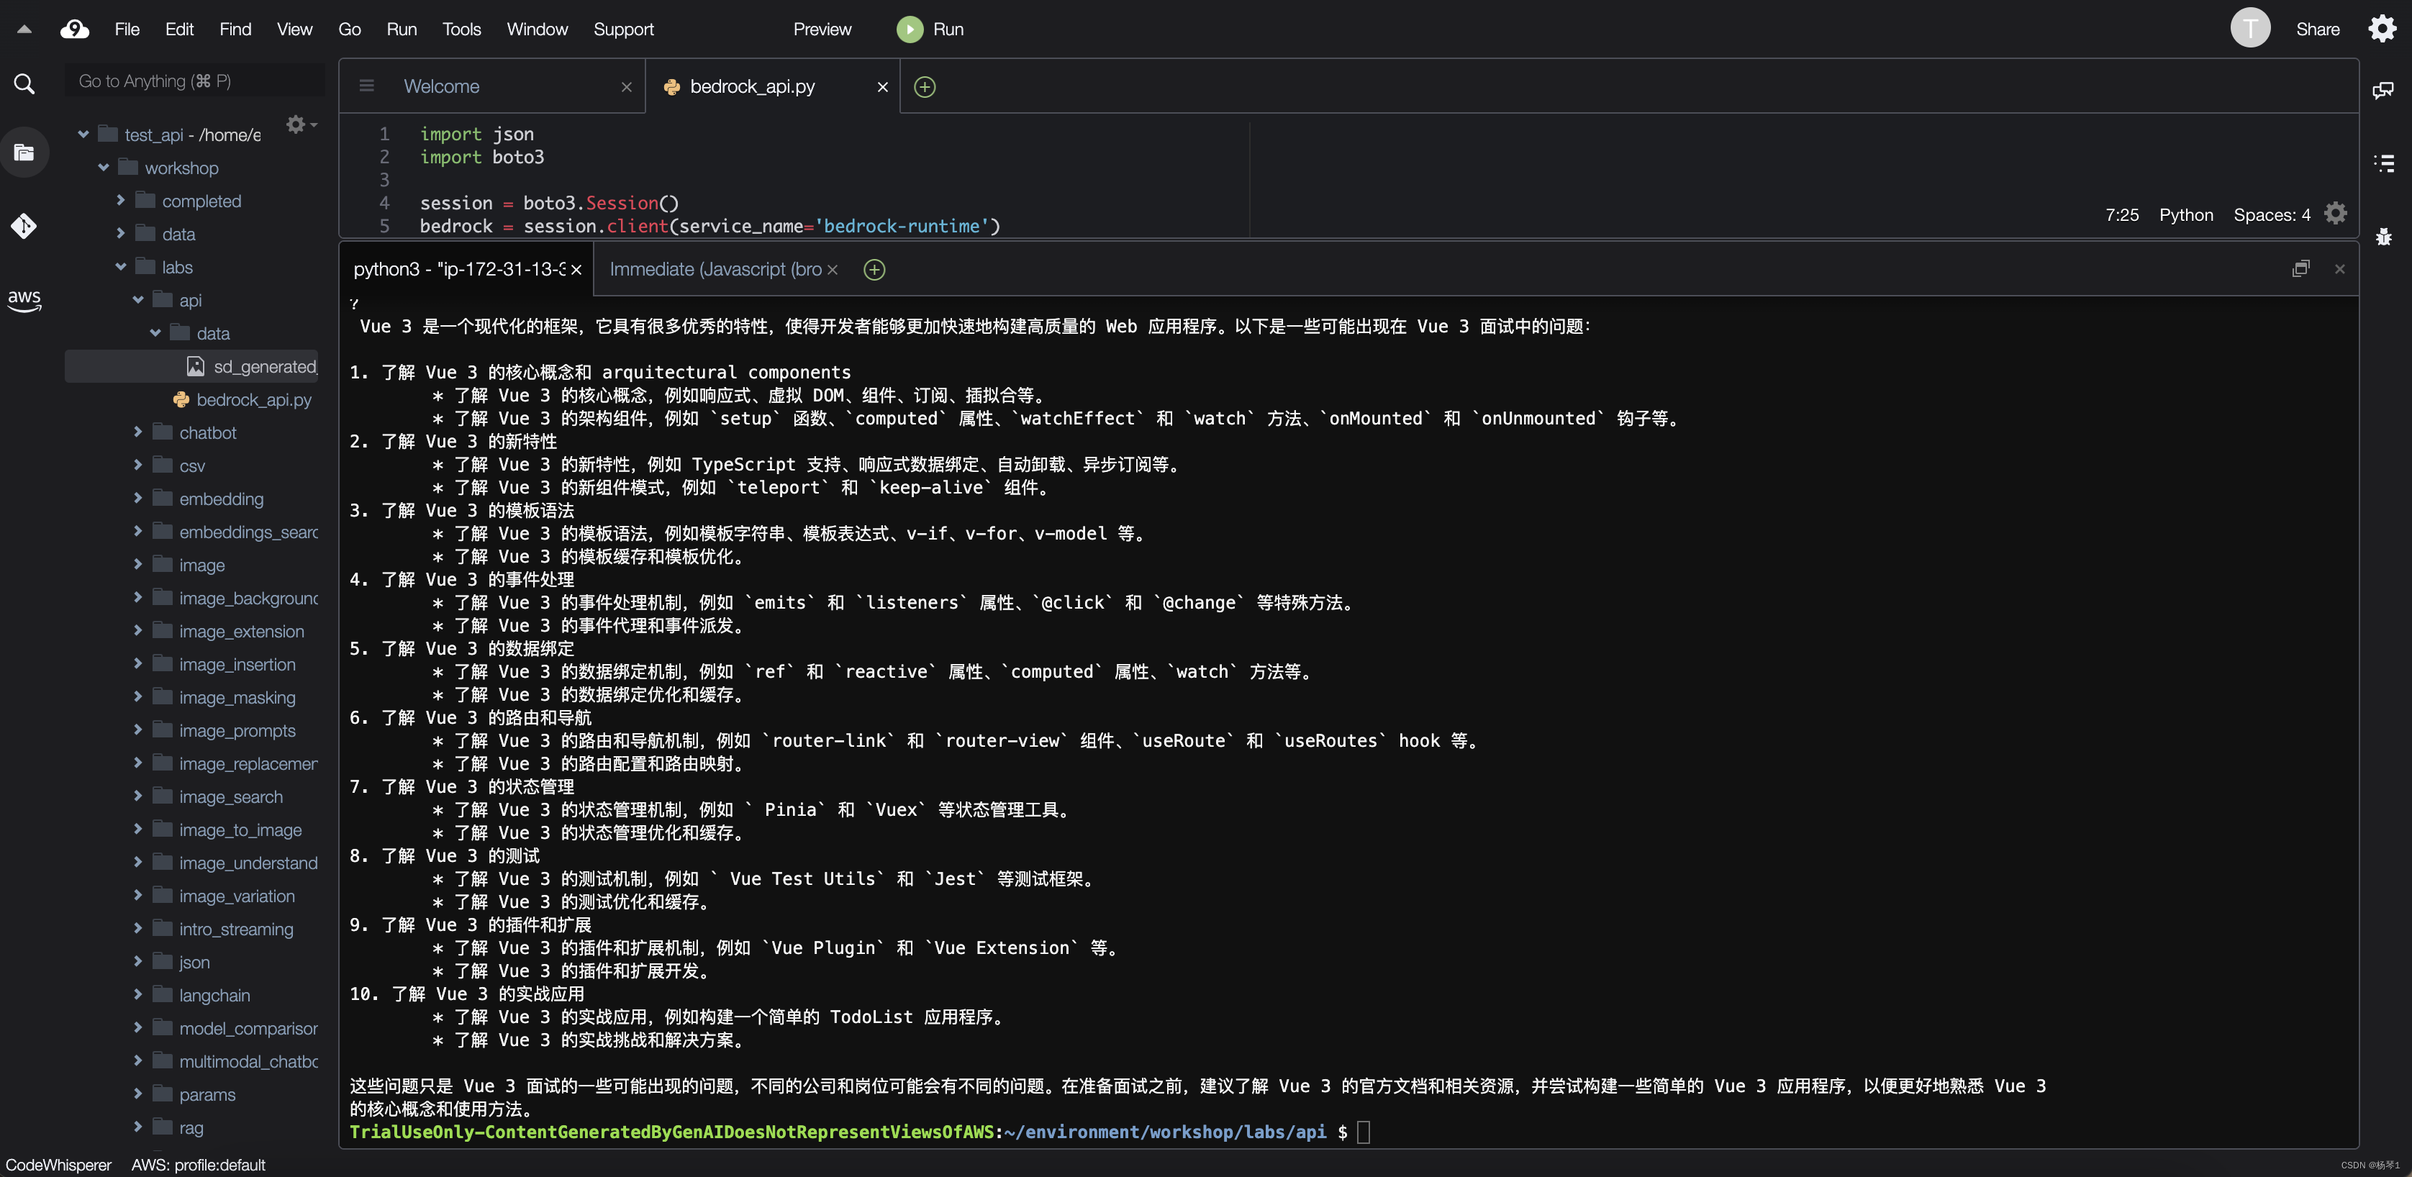Expand the chatbot folder
The height and width of the screenshot is (1177, 2412).
pyautogui.click(x=137, y=432)
